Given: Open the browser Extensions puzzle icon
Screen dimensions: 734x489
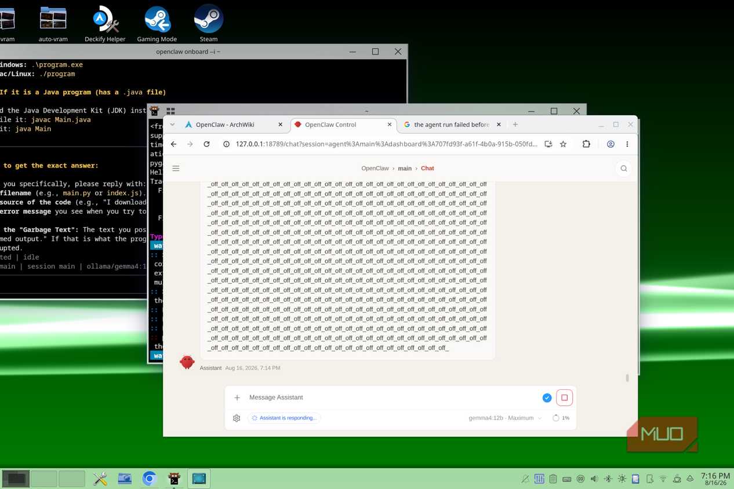Looking at the screenshot, I should coord(586,144).
